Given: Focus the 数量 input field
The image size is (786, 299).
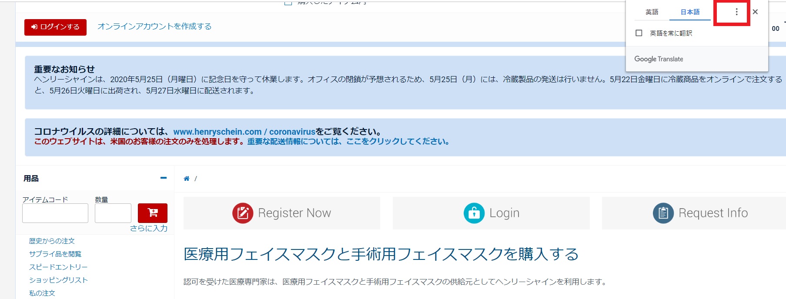Looking at the screenshot, I should pos(113,213).
